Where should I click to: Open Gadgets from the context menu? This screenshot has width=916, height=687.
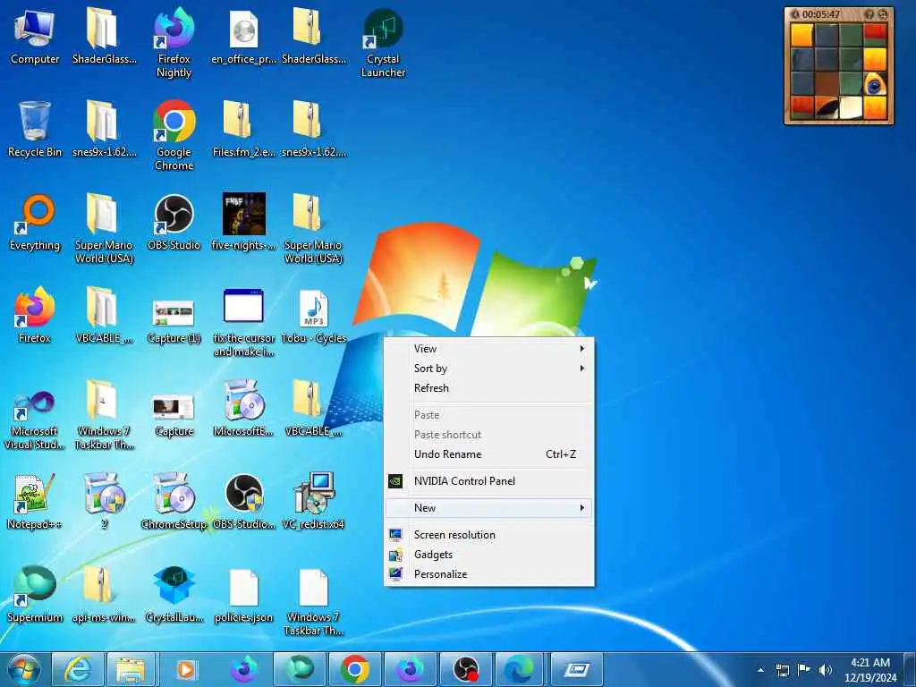coord(489,555)
